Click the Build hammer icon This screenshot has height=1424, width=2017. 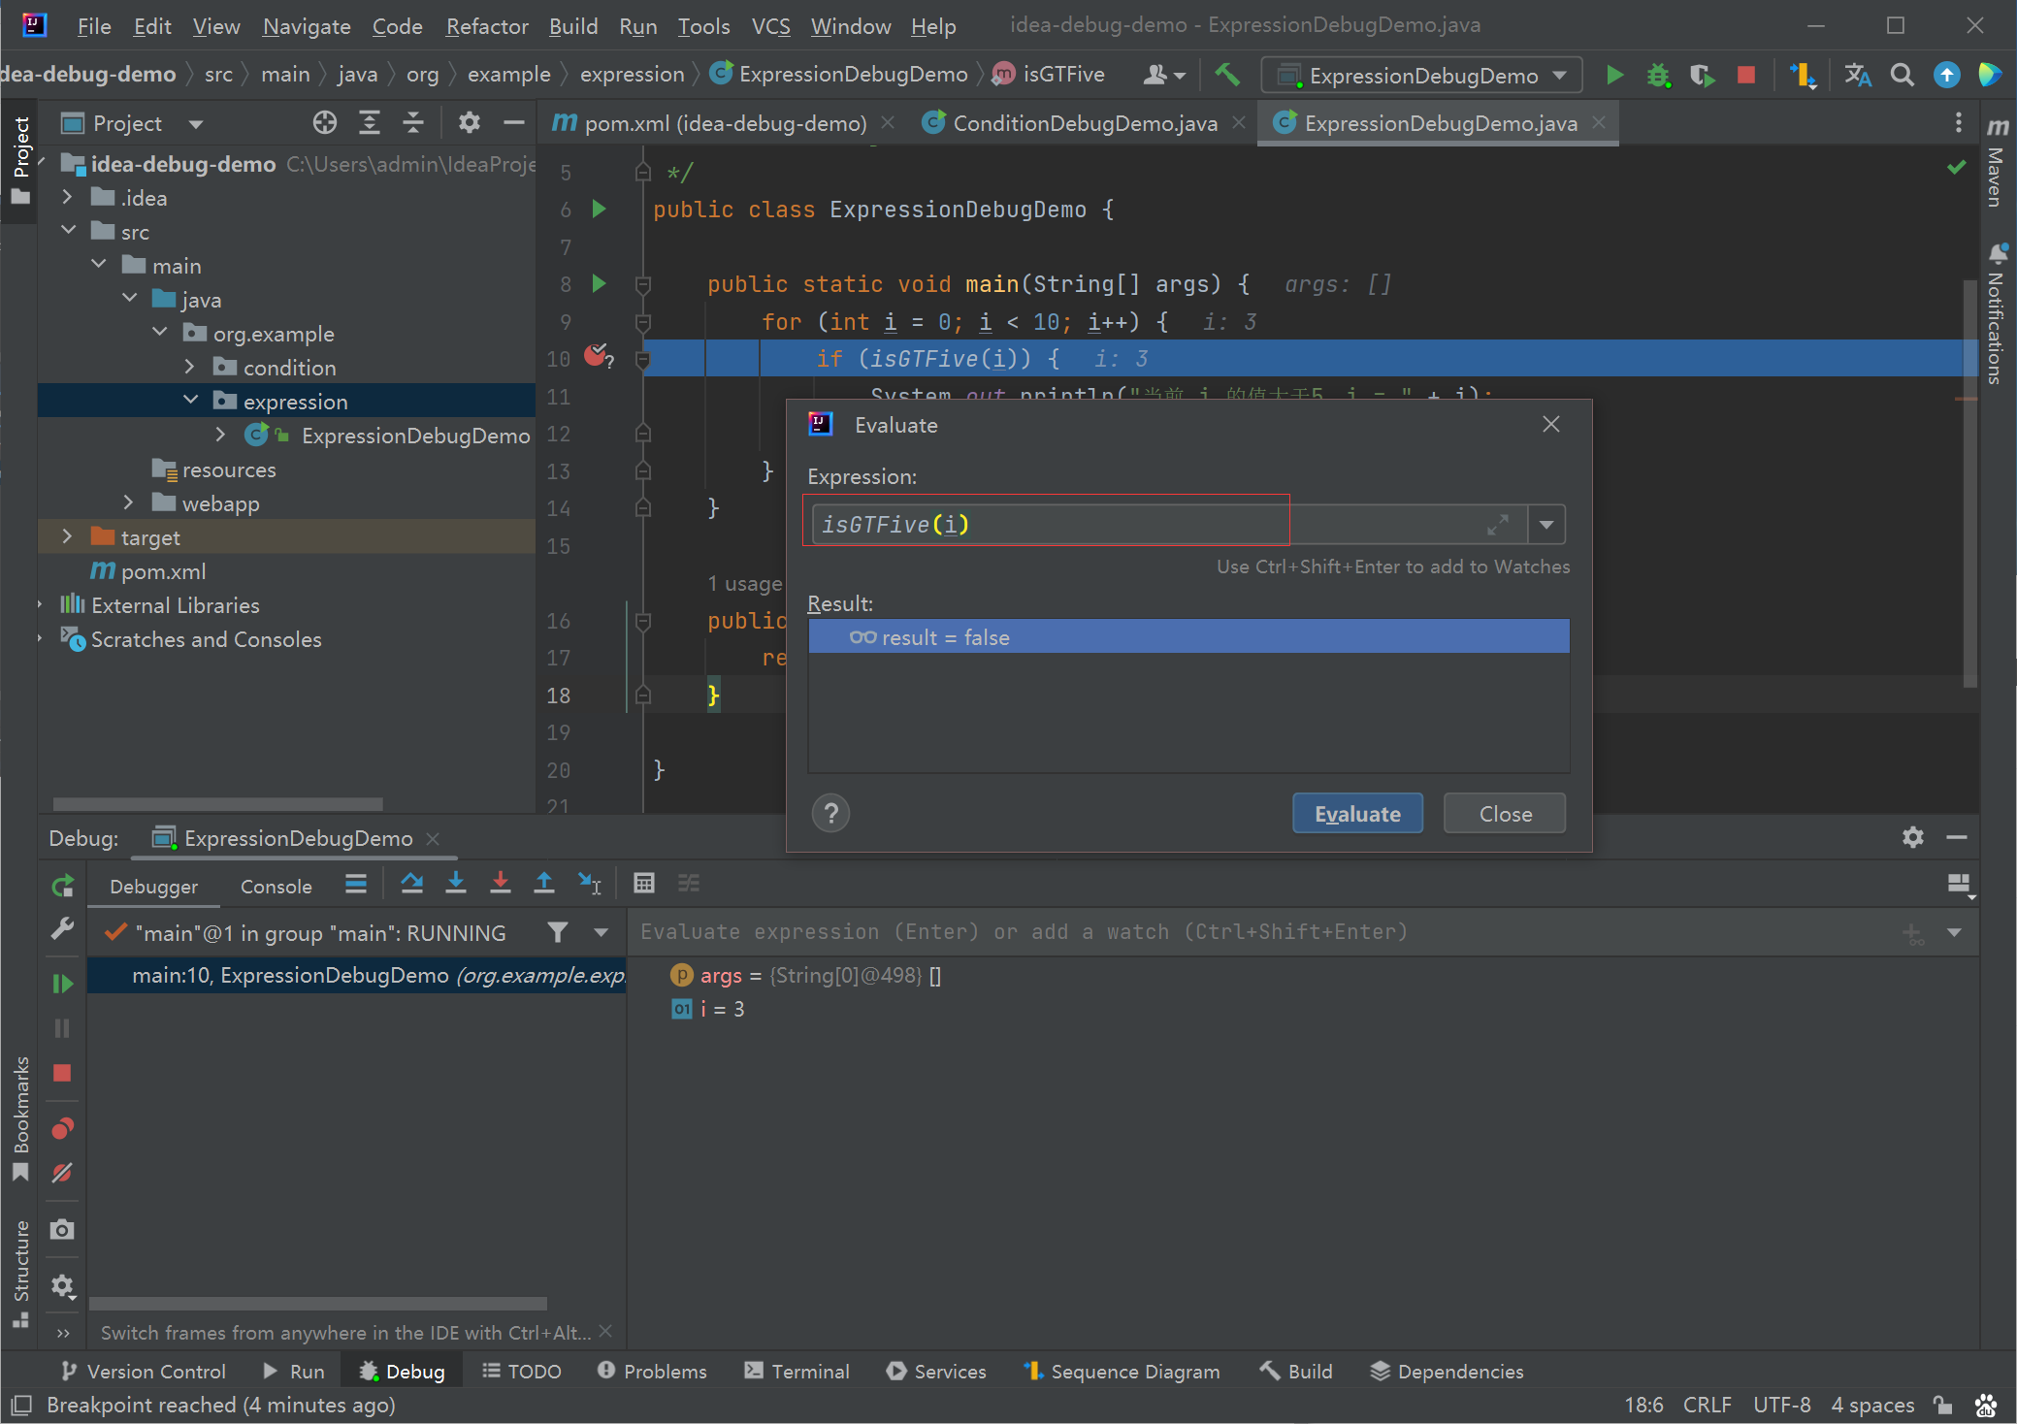coord(1227,75)
